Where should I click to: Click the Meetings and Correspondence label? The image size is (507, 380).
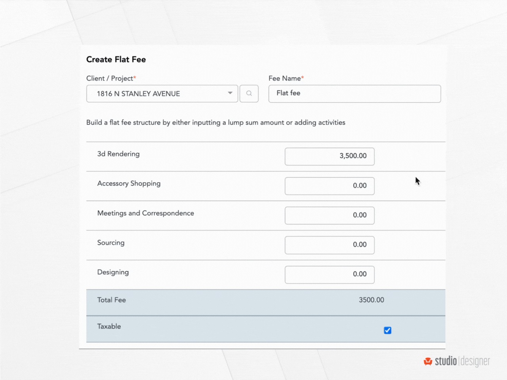(145, 213)
